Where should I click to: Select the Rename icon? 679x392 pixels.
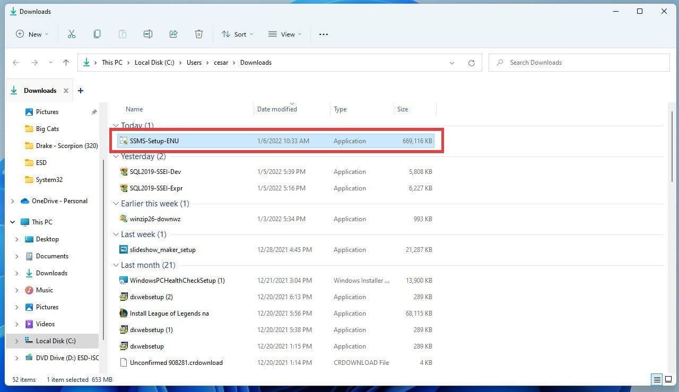[148, 34]
